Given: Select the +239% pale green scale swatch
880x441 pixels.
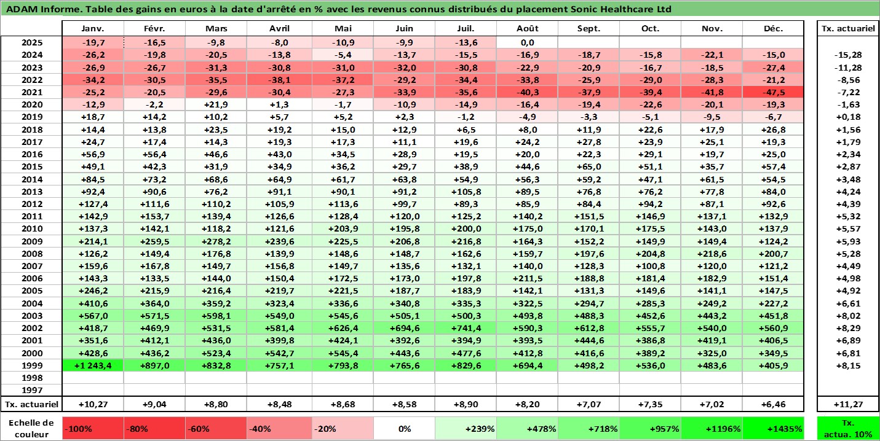Looking at the screenshot, I should (x=466, y=429).
